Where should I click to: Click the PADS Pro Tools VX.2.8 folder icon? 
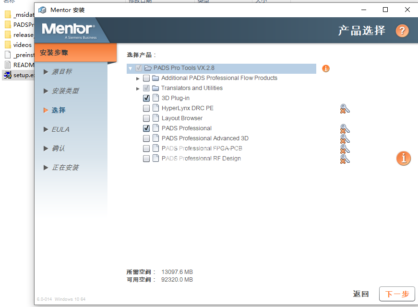(x=148, y=68)
